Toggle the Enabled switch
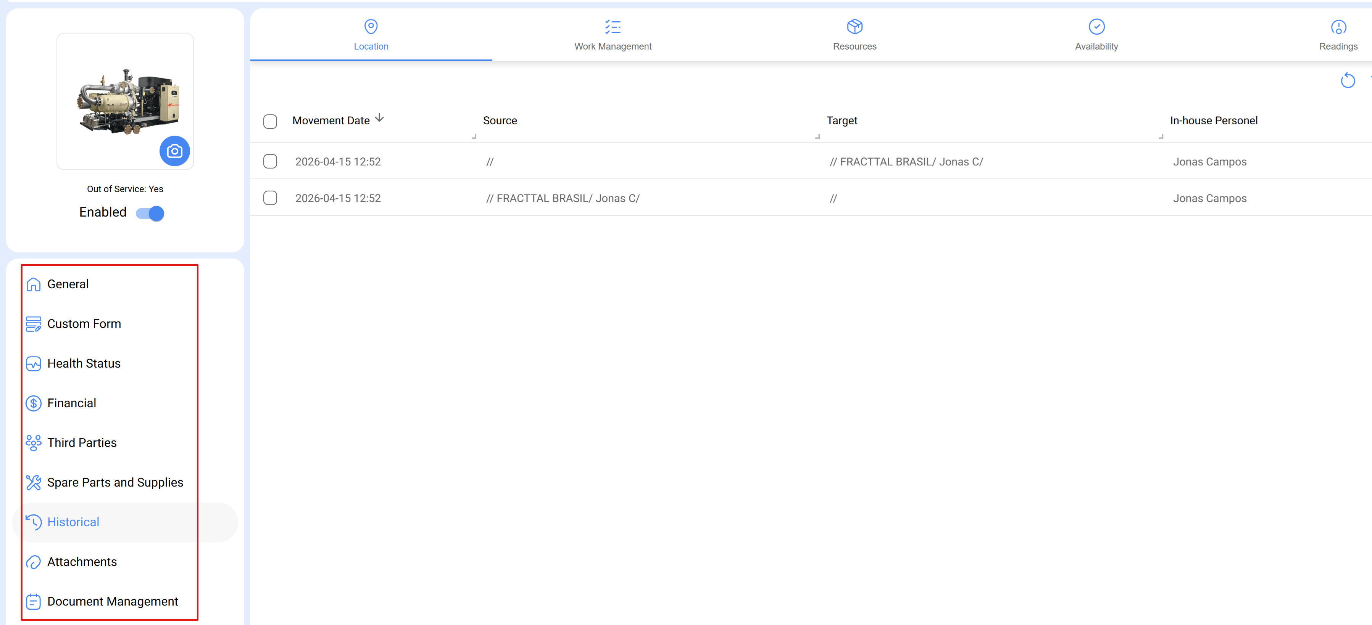This screenshot has width=1372, height=625. tap(150, 214)
